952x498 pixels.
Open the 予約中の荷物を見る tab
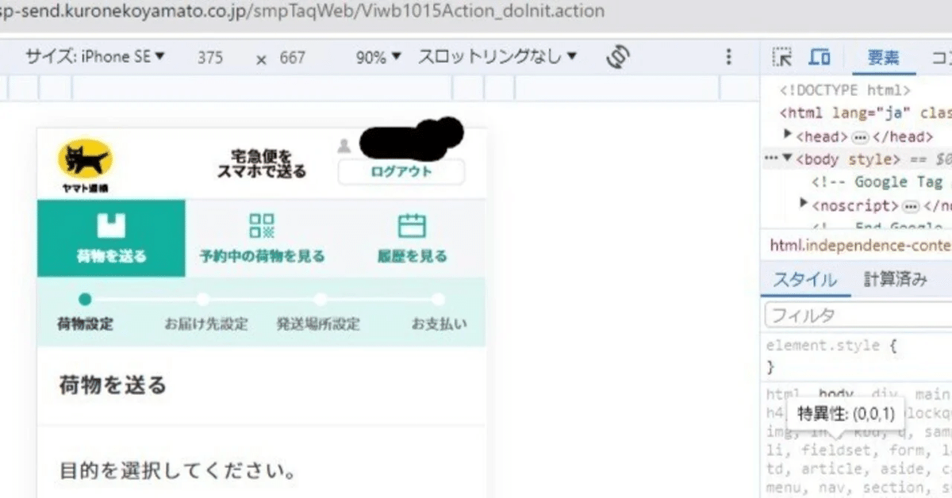pos(262,238)
